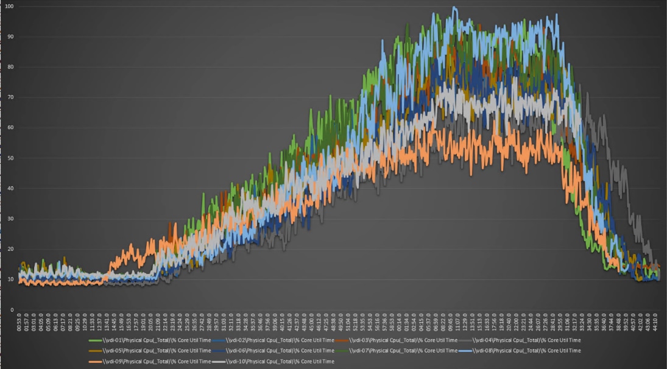667x369 pixels.
Task: Click the vdi-05 Core Util Time legend label
Action: 157,351
